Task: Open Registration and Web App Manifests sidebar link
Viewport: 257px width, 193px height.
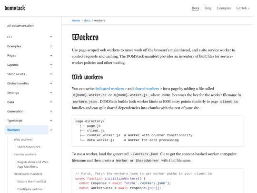Action: [33, 164]
